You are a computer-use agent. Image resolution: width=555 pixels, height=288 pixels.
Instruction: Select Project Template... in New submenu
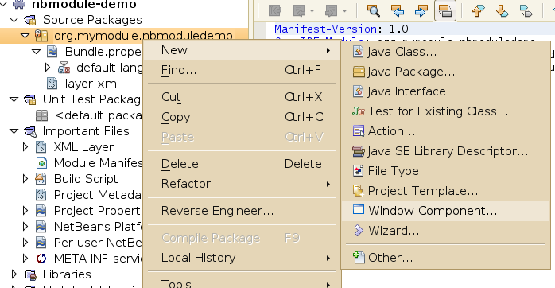pyautogui.click(x=445, y=191)
